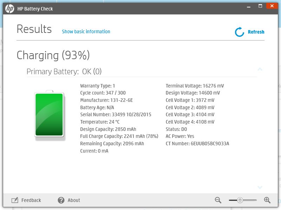Collapse the section with the up chevron
The height and width of the screenshot is (210, 281).
point(260,69)
